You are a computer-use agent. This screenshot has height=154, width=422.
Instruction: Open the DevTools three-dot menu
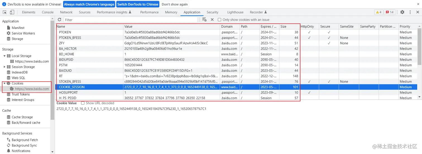click(410, 12)
